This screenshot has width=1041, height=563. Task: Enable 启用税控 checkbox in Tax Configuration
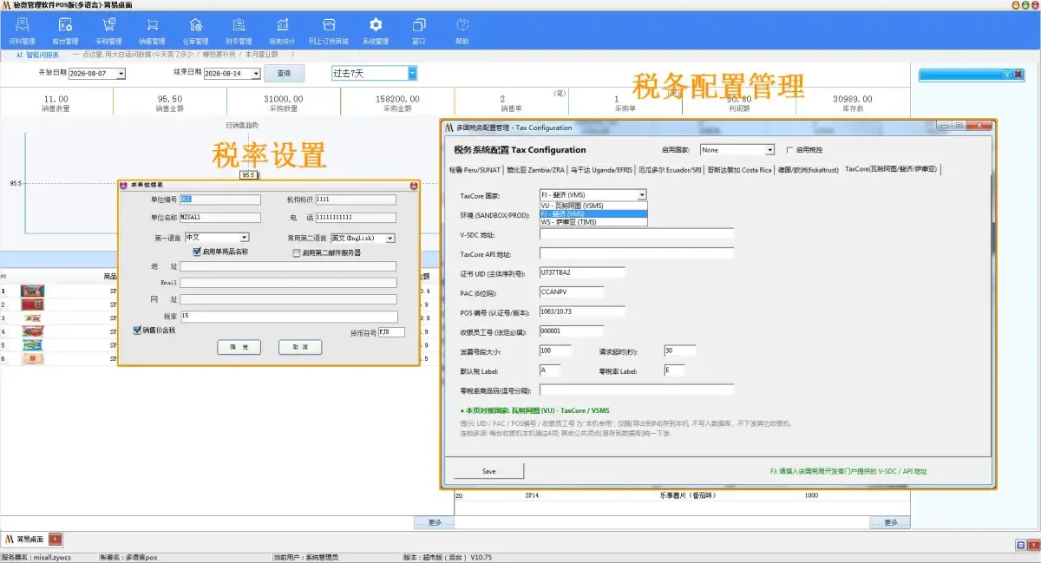789,149
